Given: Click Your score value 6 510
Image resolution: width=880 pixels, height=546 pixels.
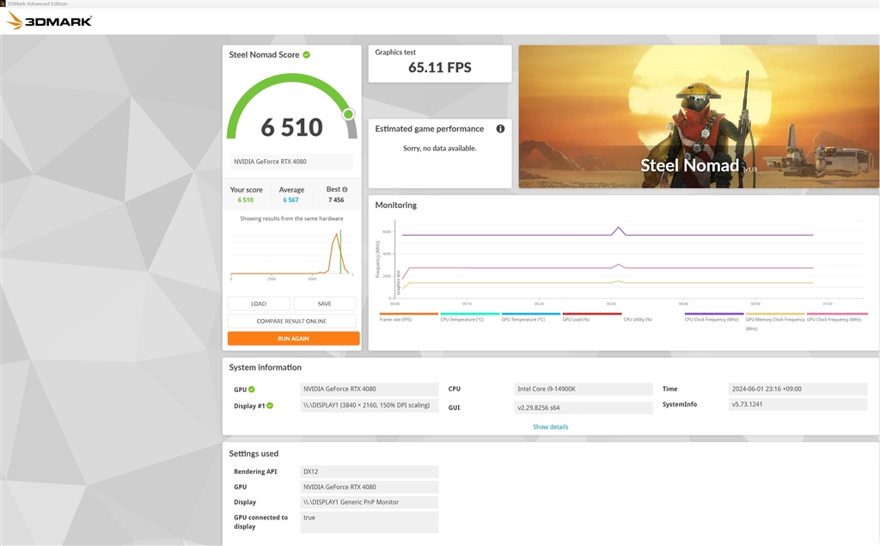Looking at the screenshot, I should pos(245,200).
